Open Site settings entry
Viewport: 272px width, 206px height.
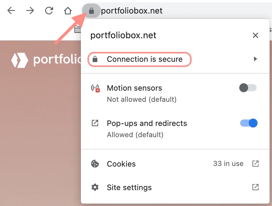click(129, 187)
